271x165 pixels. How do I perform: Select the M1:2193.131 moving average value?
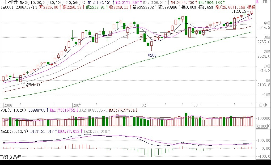coord(98,2)
